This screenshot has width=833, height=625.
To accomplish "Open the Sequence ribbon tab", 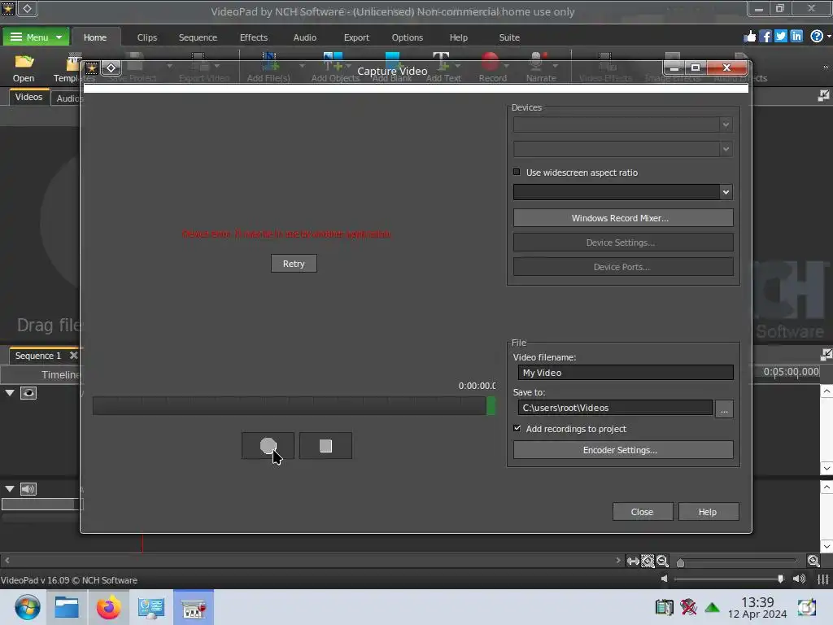I will pyautogui.click(x=198, y=37).
